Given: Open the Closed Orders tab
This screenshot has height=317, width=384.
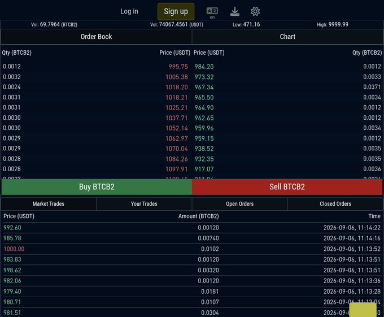Looking at the screenshot, I should [x=335, y=204].
